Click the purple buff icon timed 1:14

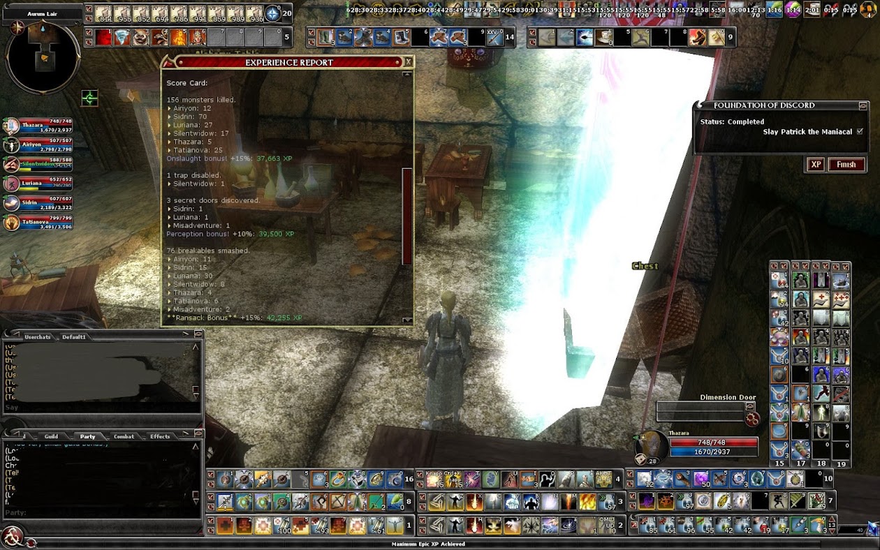[x=793, y=10]
